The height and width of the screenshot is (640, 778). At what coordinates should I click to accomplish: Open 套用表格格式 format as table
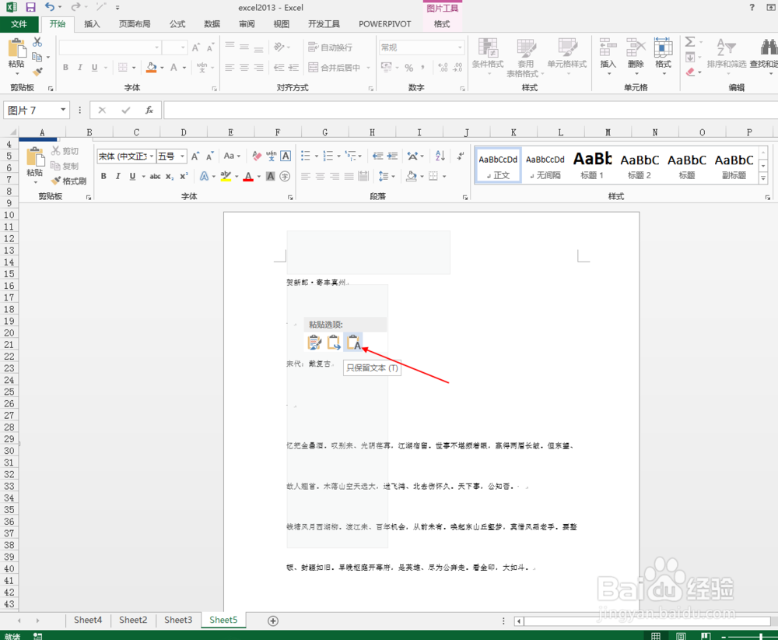click(x=525, y=58)
